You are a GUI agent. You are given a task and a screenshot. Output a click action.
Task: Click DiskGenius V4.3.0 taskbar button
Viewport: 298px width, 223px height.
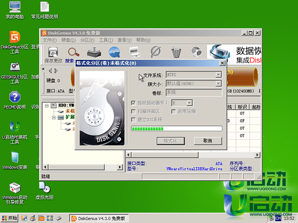pos(99,219)
